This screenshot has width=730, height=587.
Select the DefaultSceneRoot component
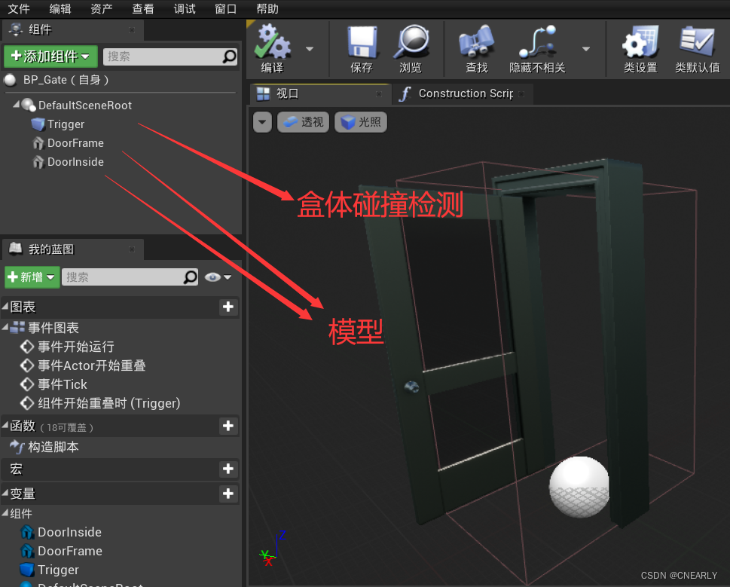pyautogui.click(x=84, y=105)
